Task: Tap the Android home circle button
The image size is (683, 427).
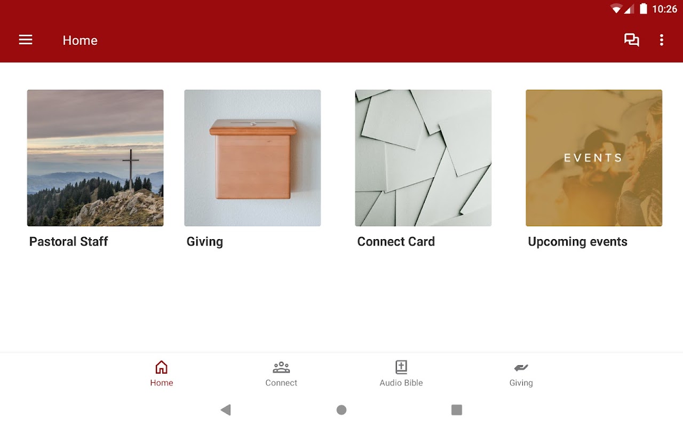Action: tap(341, 410)
